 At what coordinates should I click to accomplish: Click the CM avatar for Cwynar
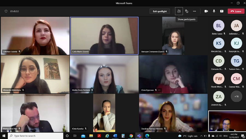click(x=236, y=78)
